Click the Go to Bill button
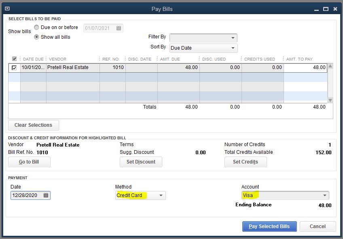343x239 pixels. 29,162
